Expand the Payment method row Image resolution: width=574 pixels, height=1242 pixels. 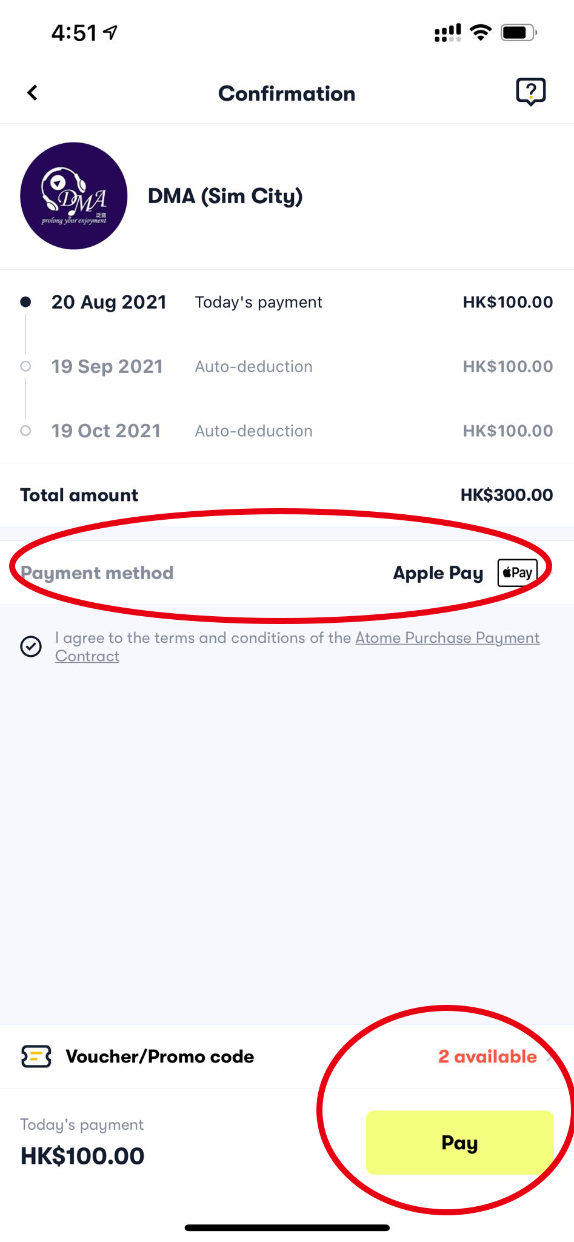click(287, 572)
